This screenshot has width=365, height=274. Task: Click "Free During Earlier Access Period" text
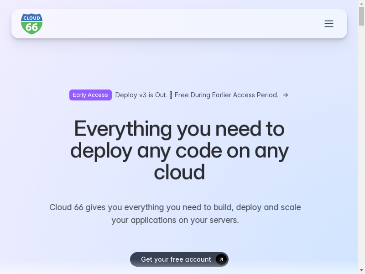[226, 95]
